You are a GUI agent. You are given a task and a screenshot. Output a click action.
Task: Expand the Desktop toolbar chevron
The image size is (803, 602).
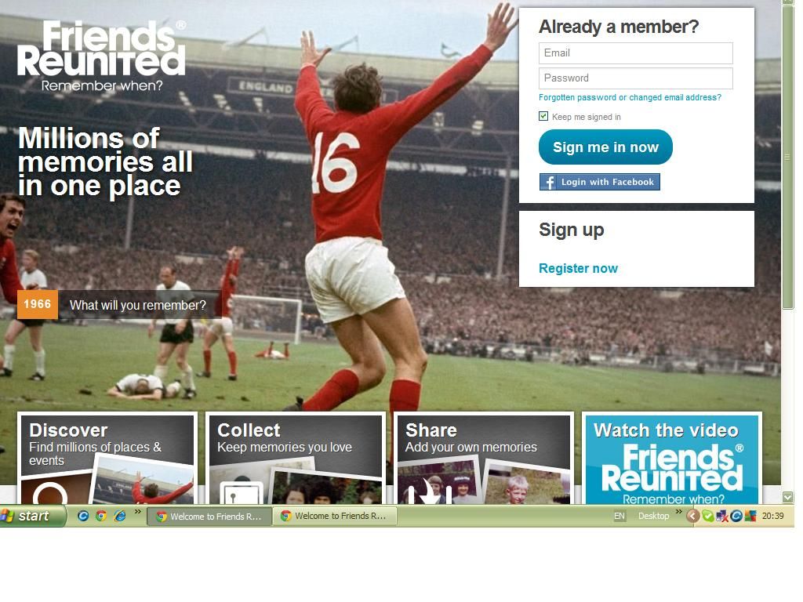click(x=678, y=512)
